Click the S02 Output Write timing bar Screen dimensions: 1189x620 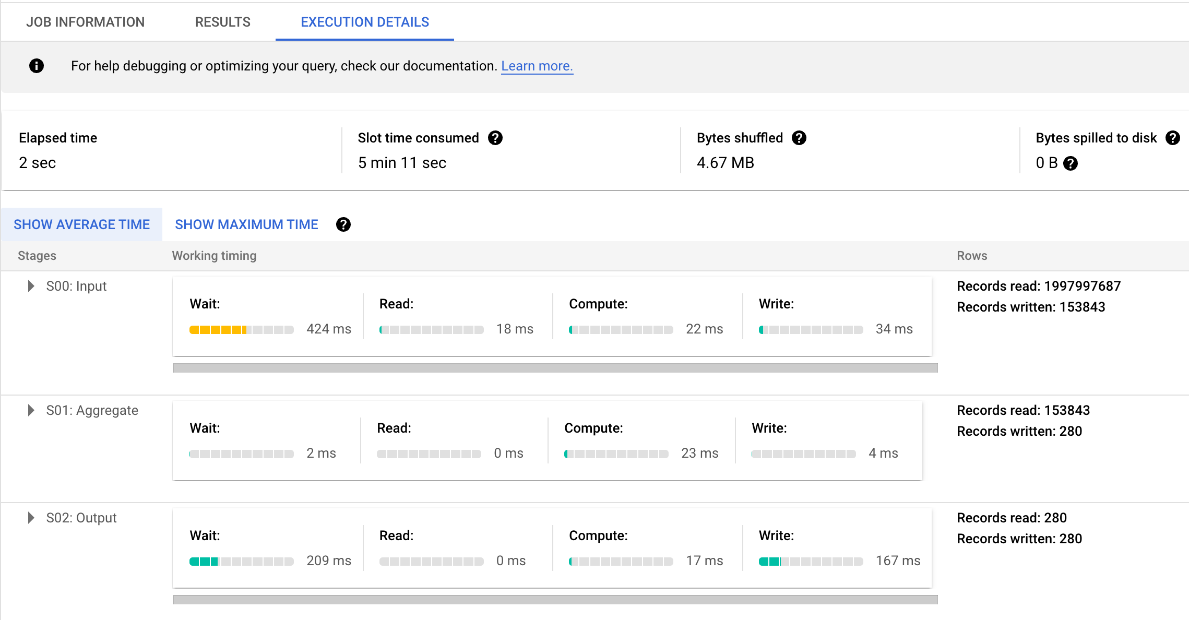coord(811,562)
